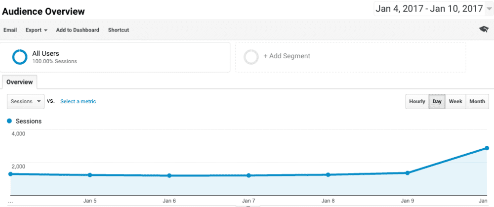Click the Select a metric link
Image resolution: width=494 pixels, height=207 pixels.
(78, 101)
